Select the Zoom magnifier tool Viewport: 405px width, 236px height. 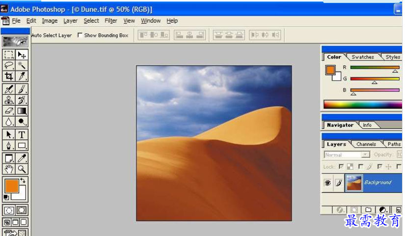coord(22,169)
